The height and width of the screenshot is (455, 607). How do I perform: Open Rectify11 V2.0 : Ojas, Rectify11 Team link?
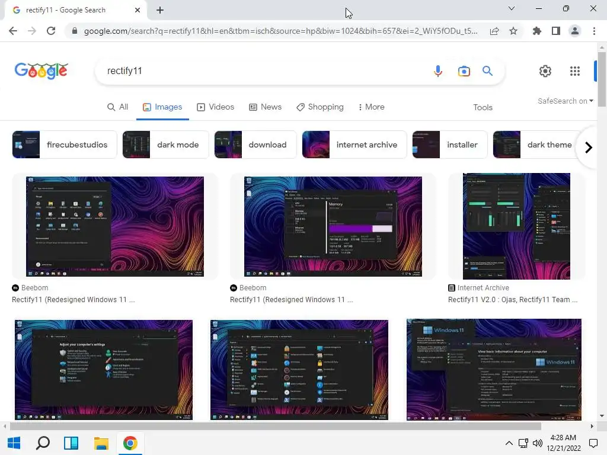click(x=513, y=300)
